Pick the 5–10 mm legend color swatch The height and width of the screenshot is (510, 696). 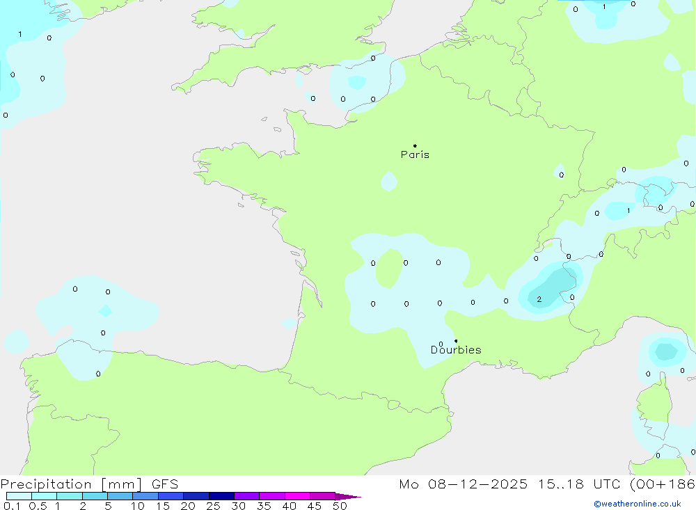click(120, 496)
